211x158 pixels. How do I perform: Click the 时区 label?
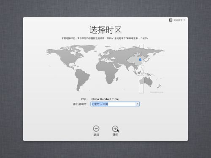tap(84, 99)
